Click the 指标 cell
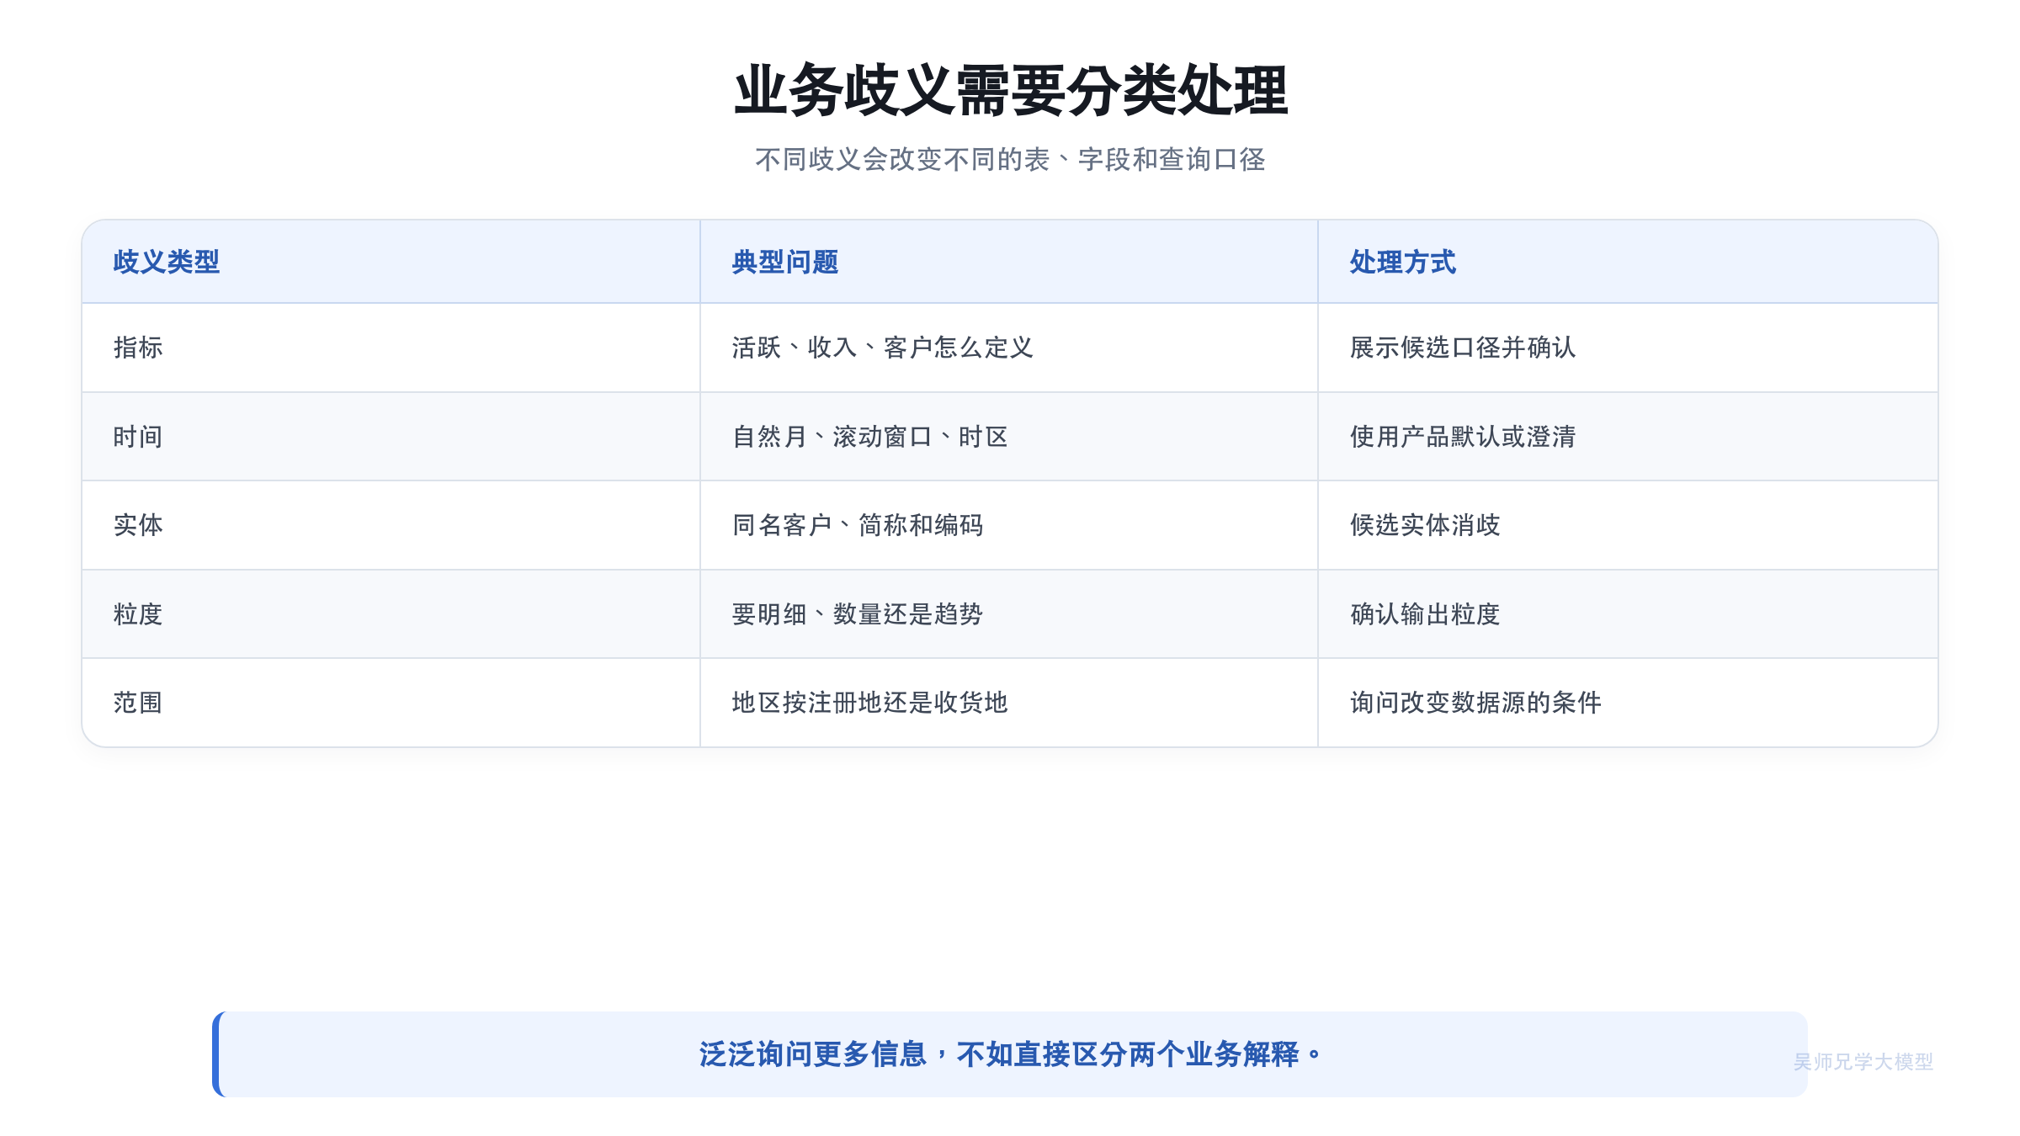The width and height of the screenshot is (2020, 1136). tap(391, 348)
